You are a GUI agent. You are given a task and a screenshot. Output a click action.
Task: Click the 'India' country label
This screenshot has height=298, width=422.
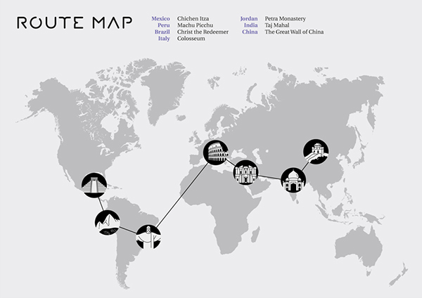coord(251,25)
